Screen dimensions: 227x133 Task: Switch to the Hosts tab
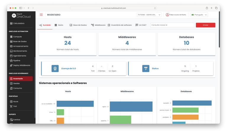(x=59, y=25)
